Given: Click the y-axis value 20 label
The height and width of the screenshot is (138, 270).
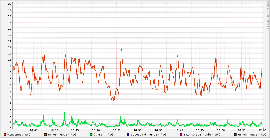Looking at the screenshot, I should tap(9, 4).
